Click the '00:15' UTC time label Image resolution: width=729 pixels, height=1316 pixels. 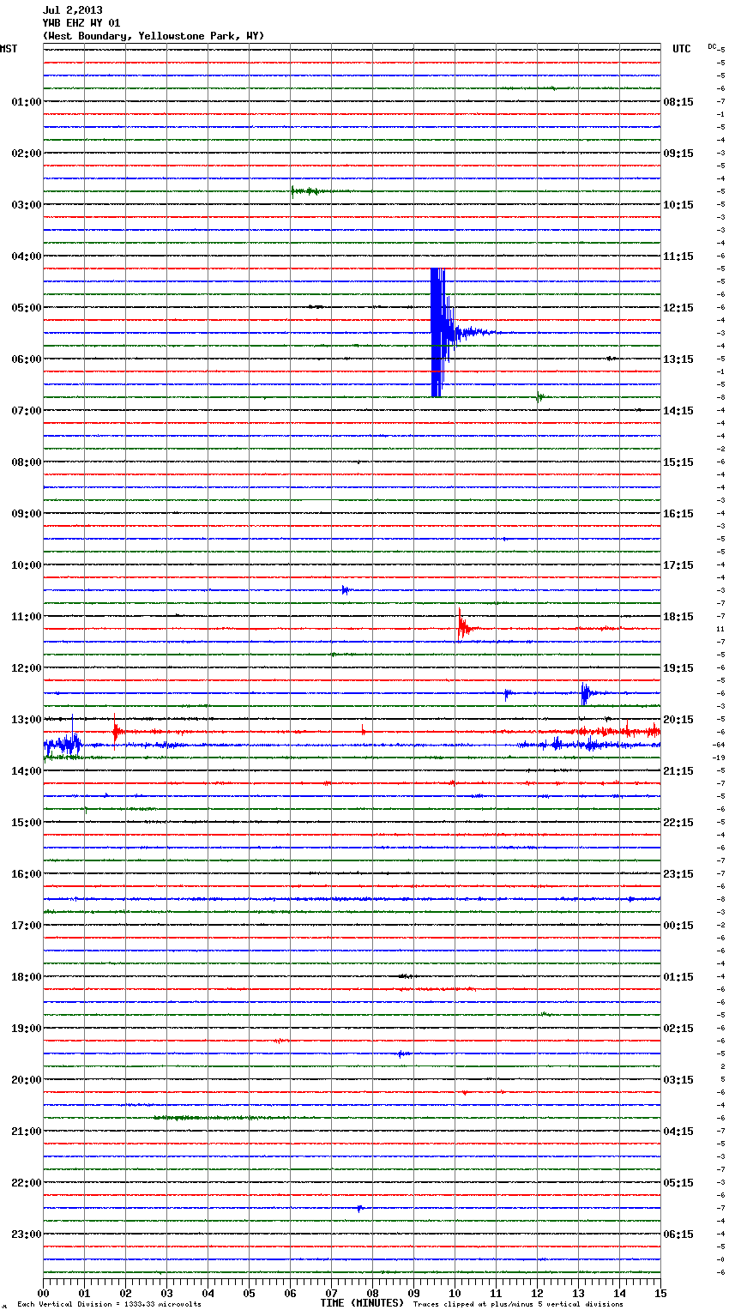[x=678, y=926]
